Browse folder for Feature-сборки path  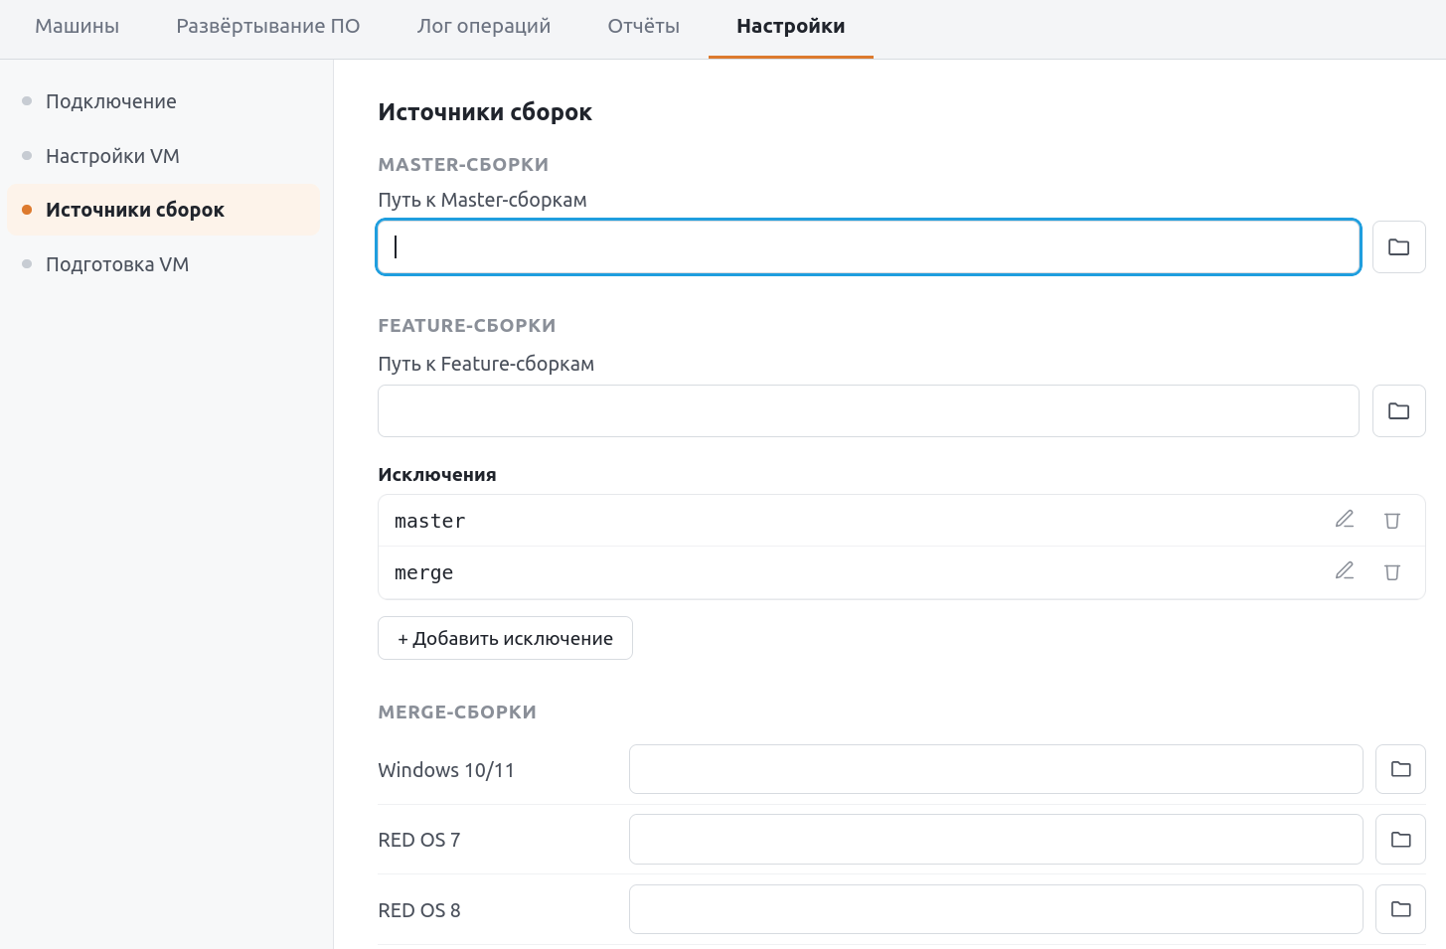pos(1398,410)
